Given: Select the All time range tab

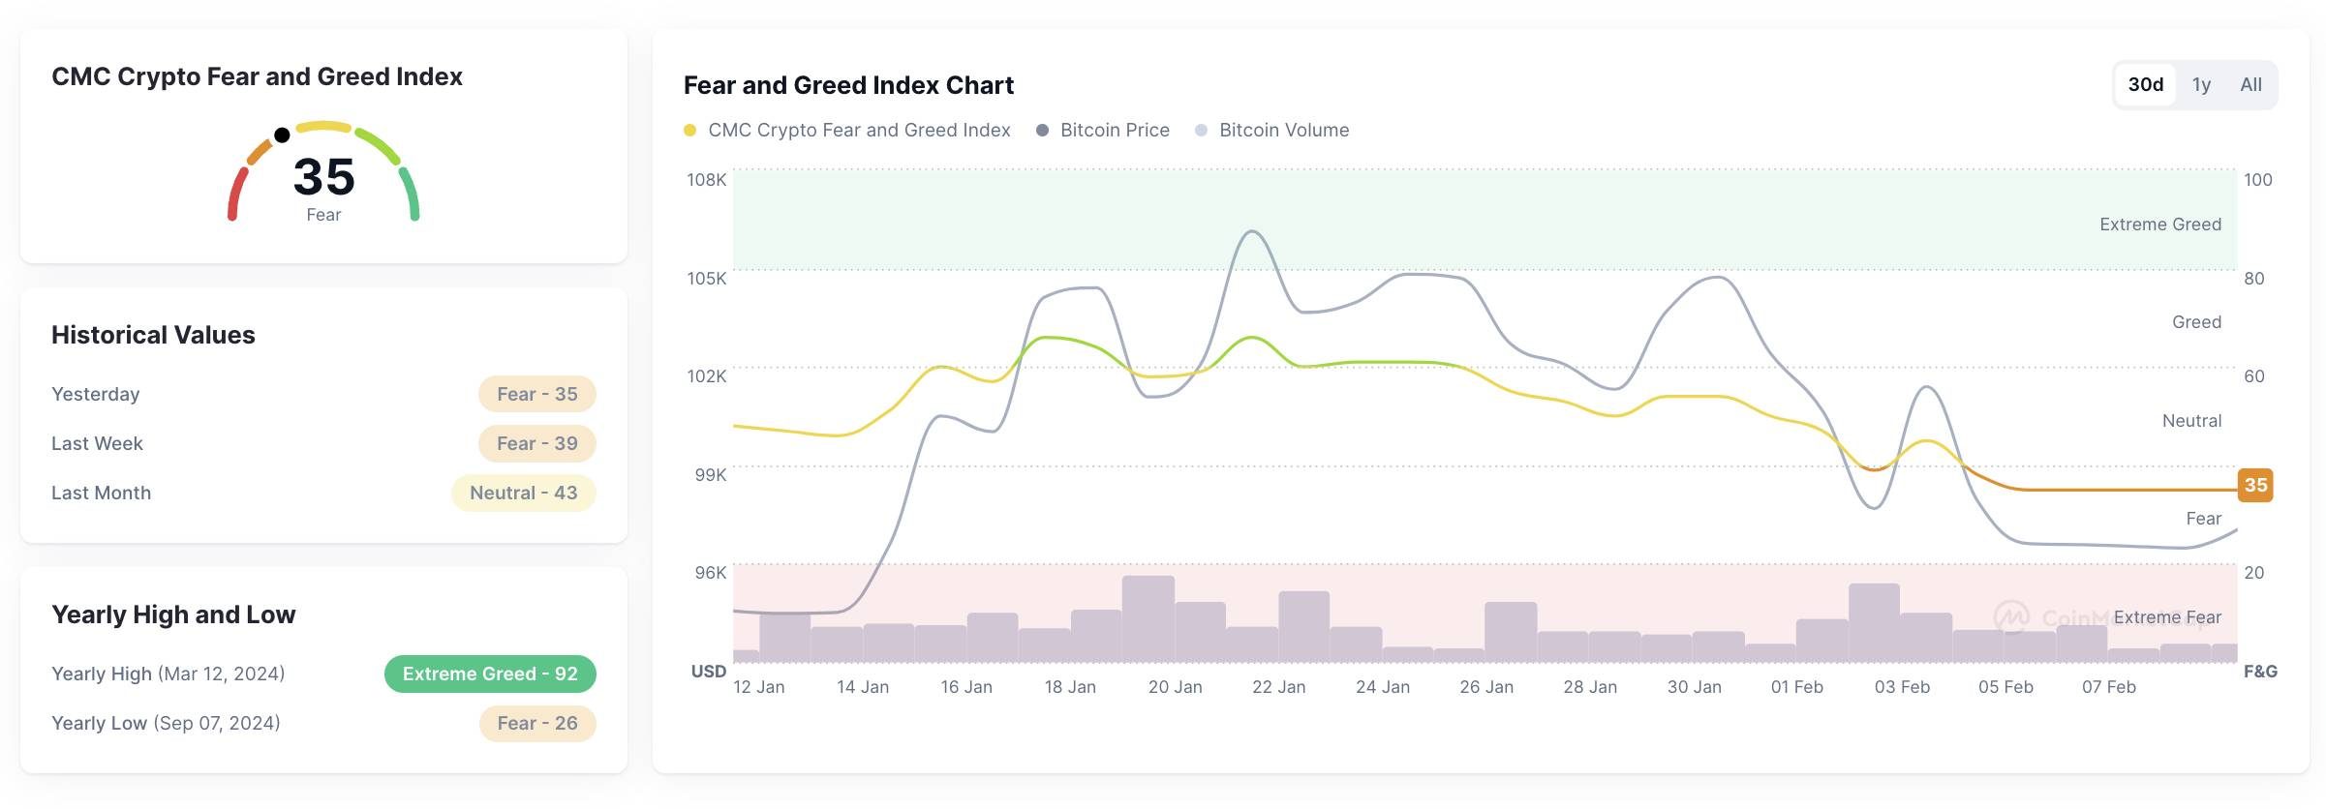Looking at the screenshot, I should pyautogui.click(x=2250, y=85).
